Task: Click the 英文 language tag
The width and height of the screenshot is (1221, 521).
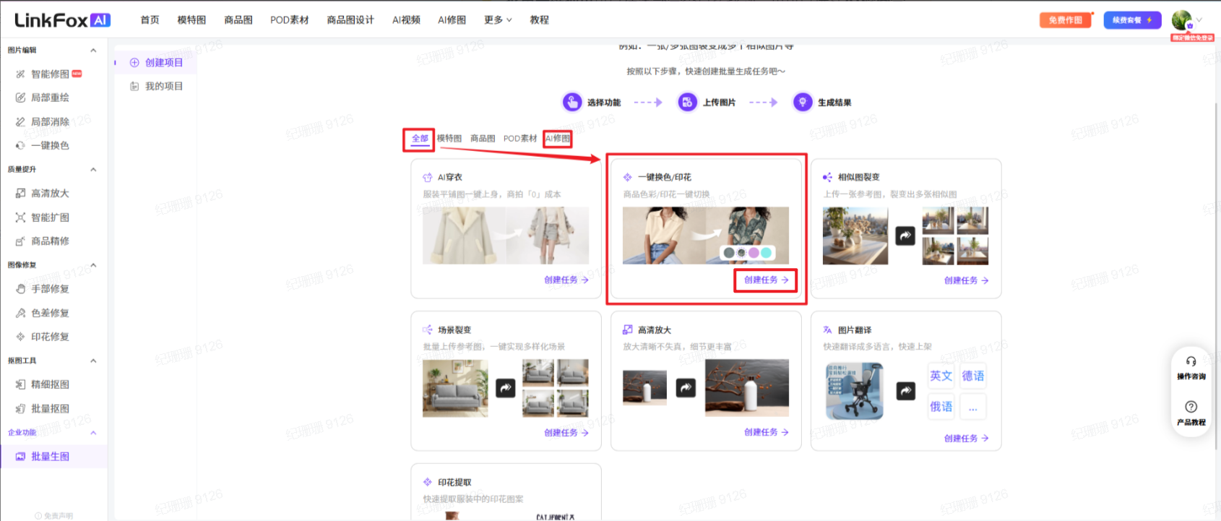Action: (x=941, y=376)
